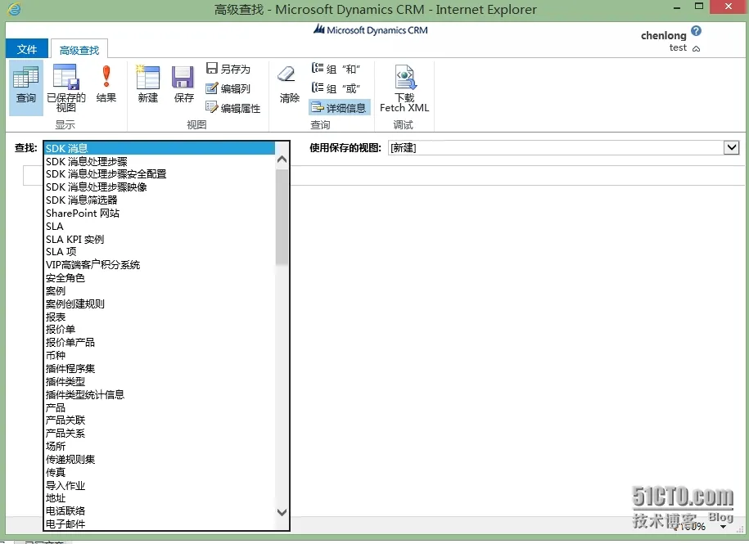Select '传递规则集' entry
The width and height of the screenshot is (749, 544).
[x=160, y=459]
